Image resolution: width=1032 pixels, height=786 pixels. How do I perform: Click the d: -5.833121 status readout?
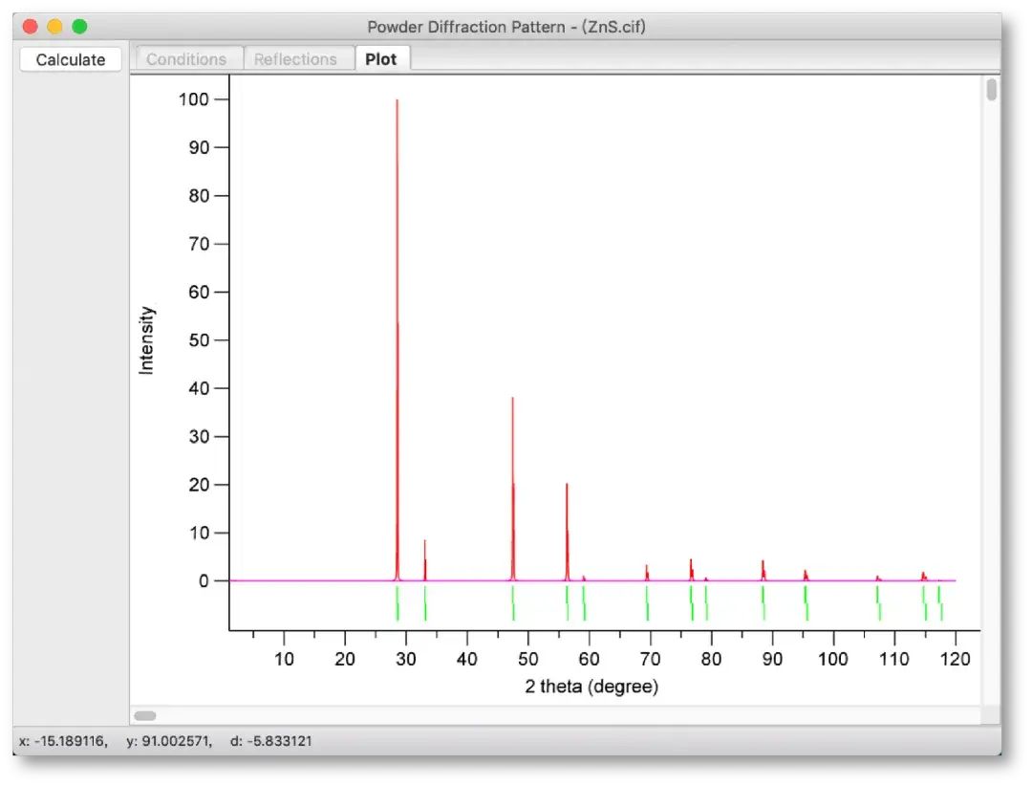[271, 740]
